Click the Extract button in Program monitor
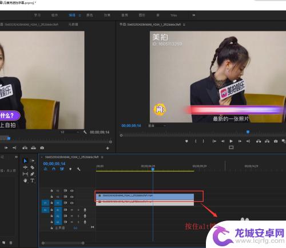This screenshot has width=286, height=248. (267, 141)
